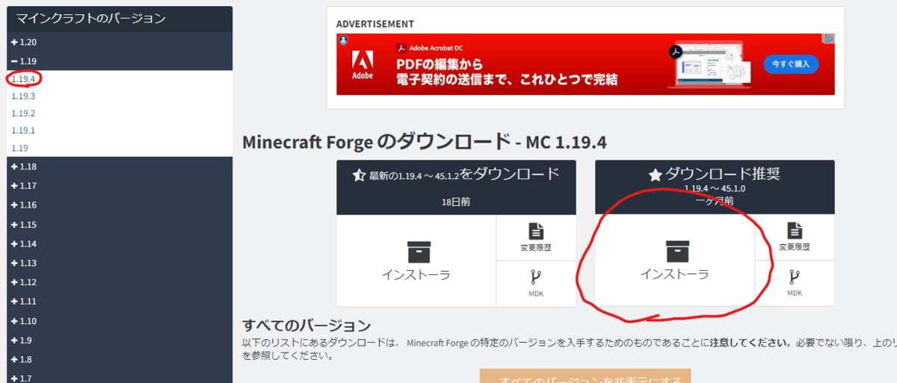Download the recommended 45.1.0 installer
Viewport: 897px width, 383px height.
675,261
